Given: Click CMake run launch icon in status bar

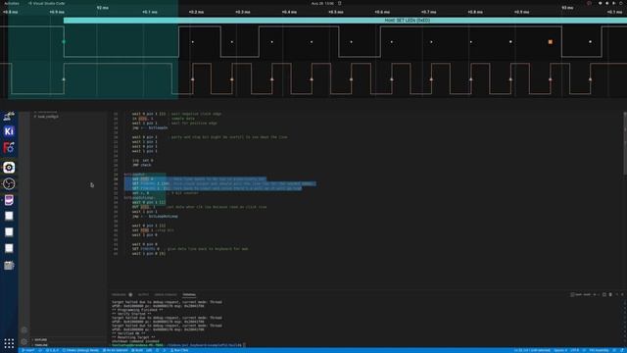Looking at the screenshot, I should (164, 350).
